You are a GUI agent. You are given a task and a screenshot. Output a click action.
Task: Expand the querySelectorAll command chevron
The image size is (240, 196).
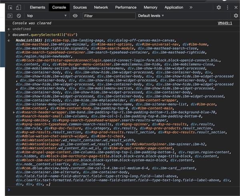[9, 35]
